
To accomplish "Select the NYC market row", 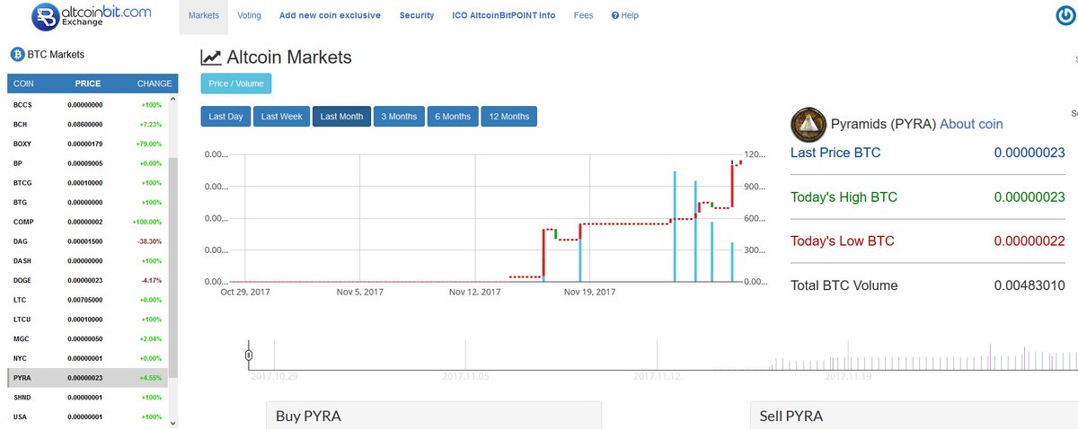I will point(87,358).
